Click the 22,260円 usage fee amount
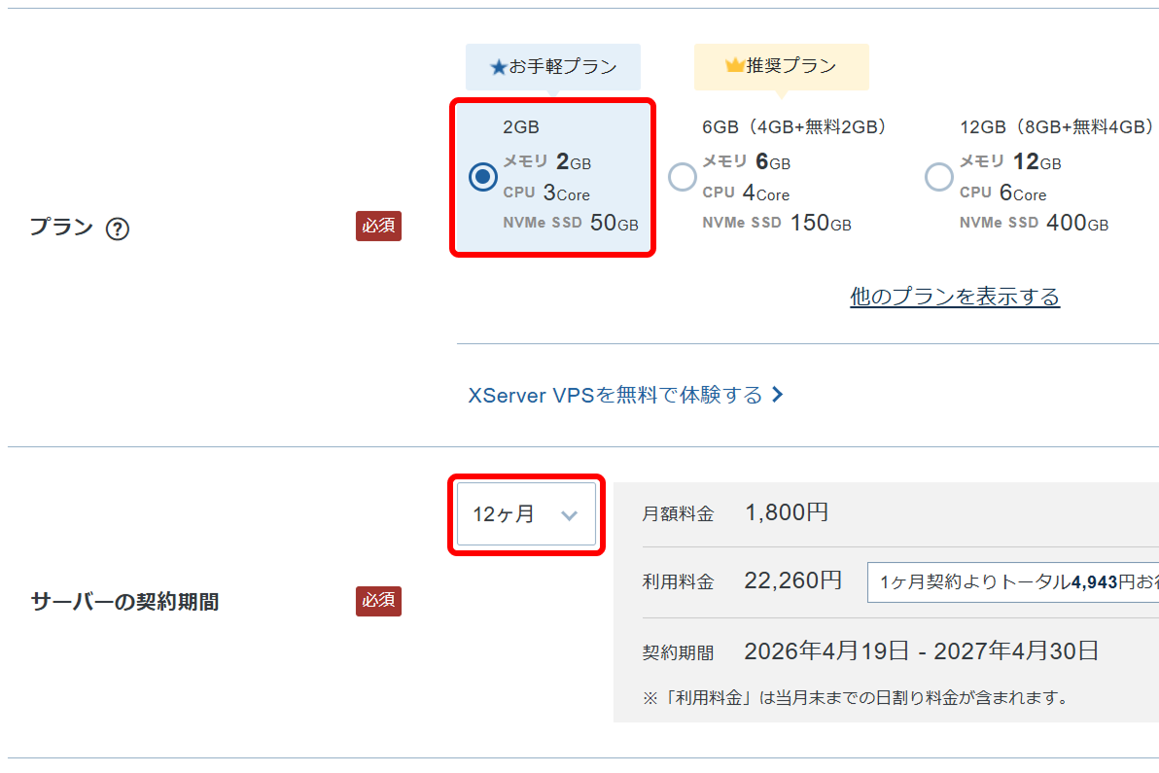The image size is (1159, 773). tap(792, 581)
